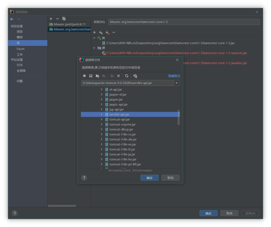
Task: Confirm file selection with 确定 in dialog
Action: (150, 178)
